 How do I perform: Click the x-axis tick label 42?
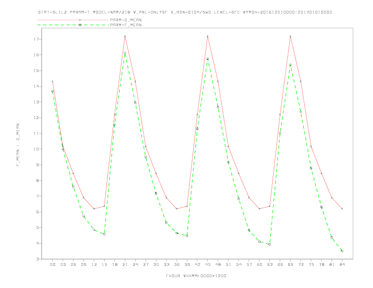tap(197, 264)
